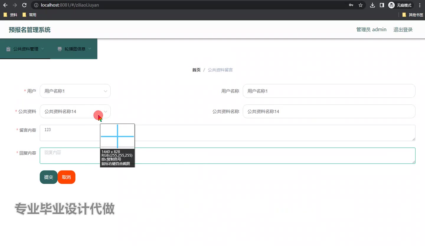Viewport: 425px width, 246px height.
Task: Click 首页 breadcrumb link
Action: pyautogui.click(x=196, y=70)
